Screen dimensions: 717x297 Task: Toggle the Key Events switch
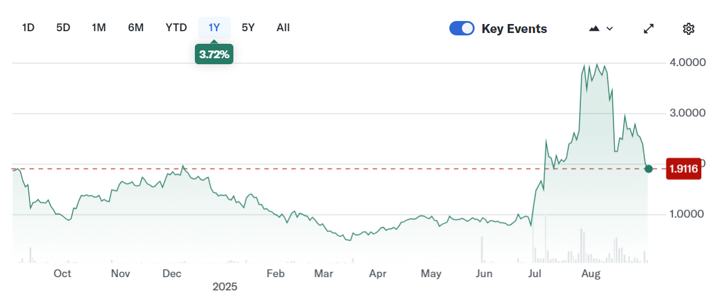click(462, 29)
